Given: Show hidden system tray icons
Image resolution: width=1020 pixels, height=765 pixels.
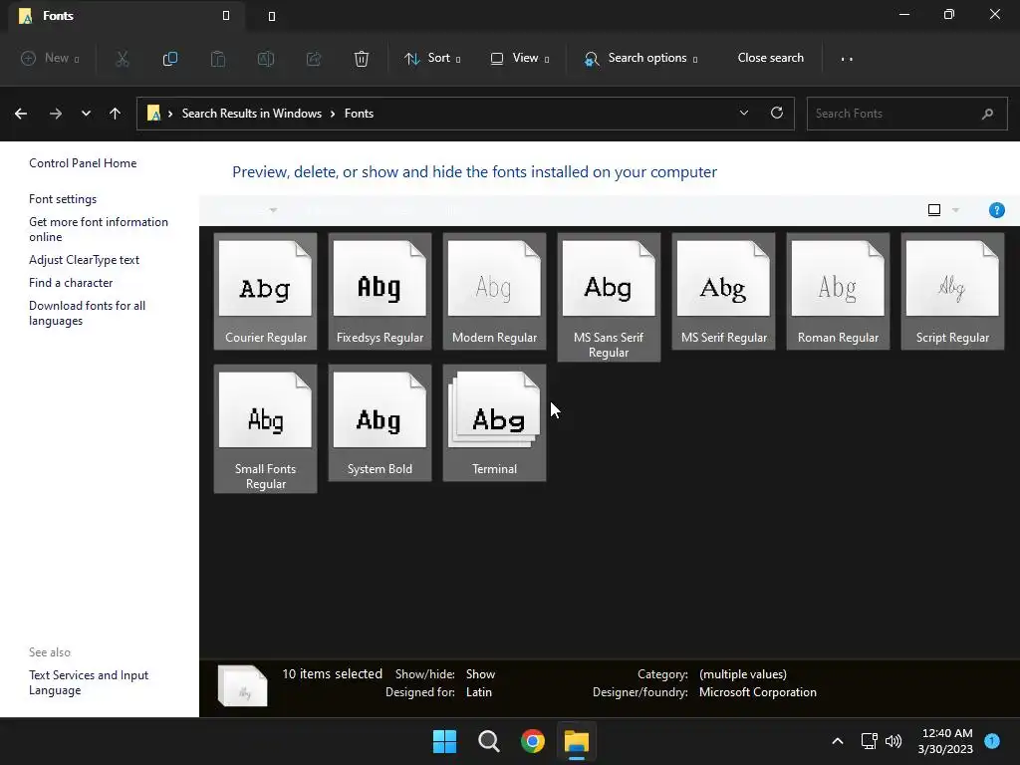Looking at the screenshot, I should (x=837, y=741).
